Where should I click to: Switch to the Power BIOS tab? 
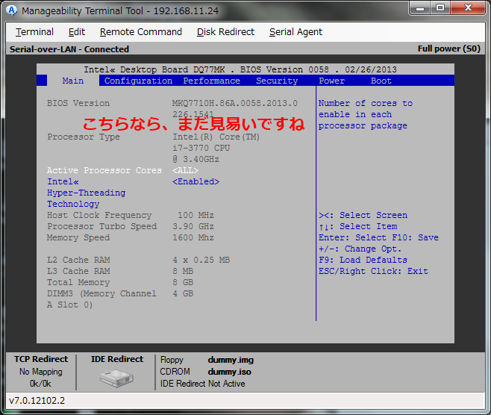point(331,81)
